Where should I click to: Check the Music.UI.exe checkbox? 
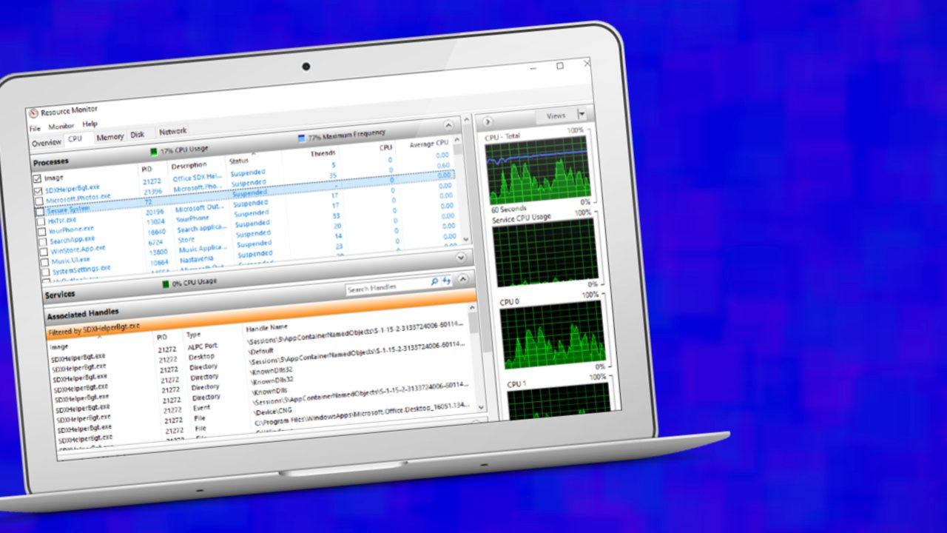click(45, 262)
